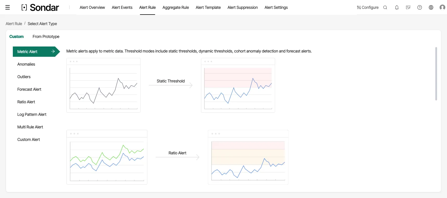
Task: Select Multi Rule Alert type
Action: pyautogui.click(x=30, y=127)
